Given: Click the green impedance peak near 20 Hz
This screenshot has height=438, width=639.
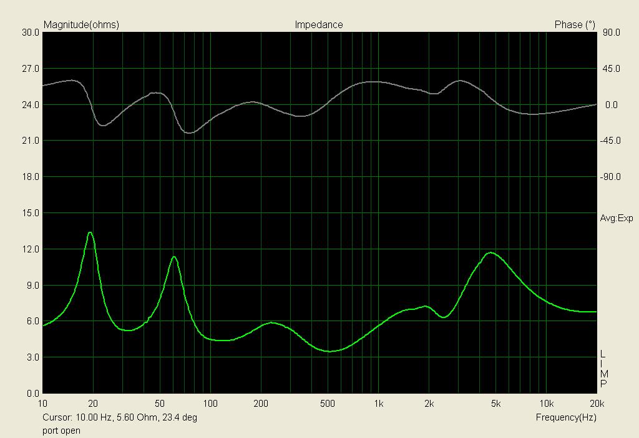Looking at the screenshot, I should click(x=90, y=232).
